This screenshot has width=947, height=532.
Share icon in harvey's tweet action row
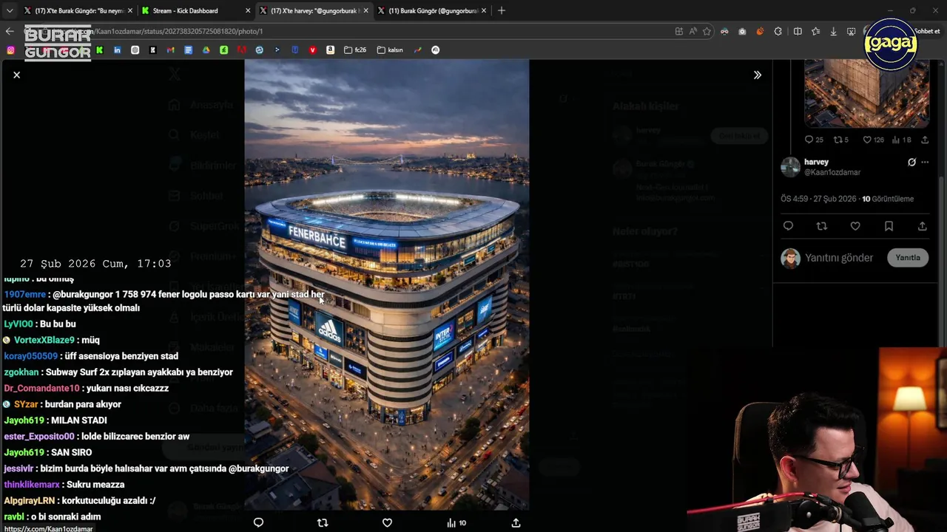point(923,226)
